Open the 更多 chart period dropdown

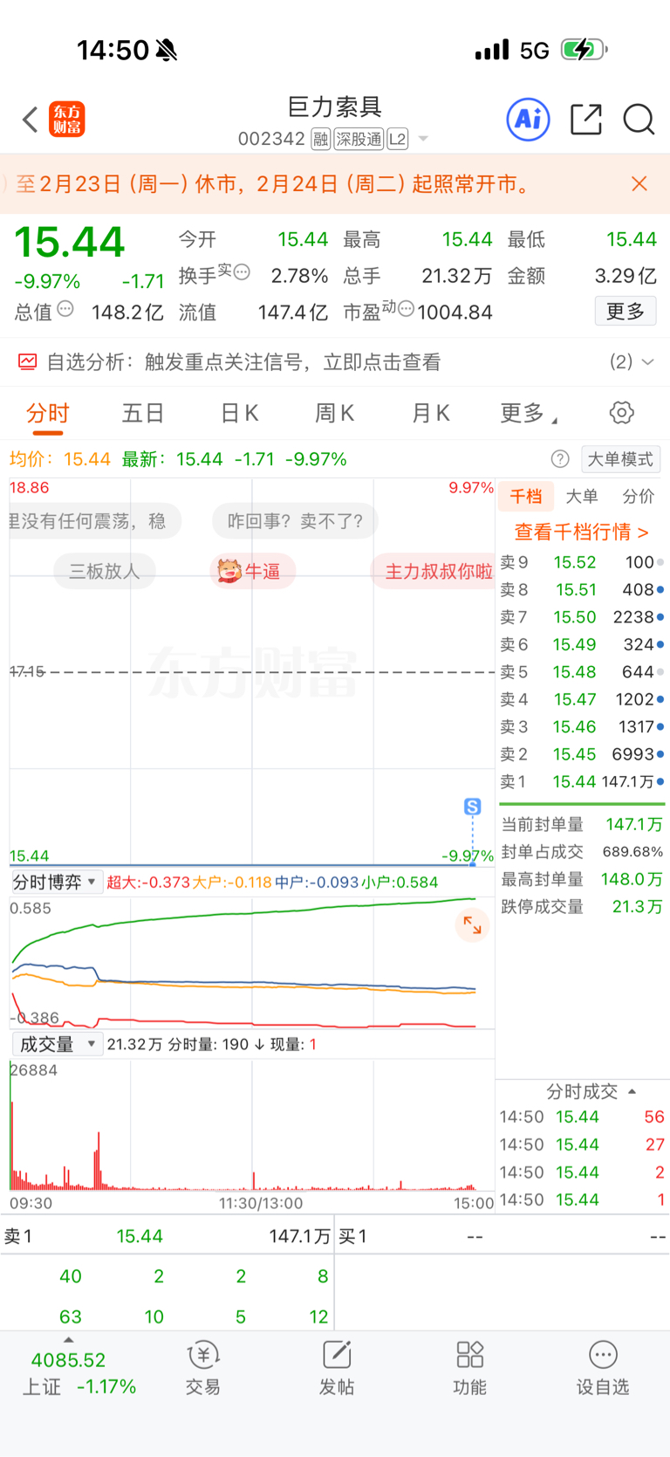[x=529, y=413]
